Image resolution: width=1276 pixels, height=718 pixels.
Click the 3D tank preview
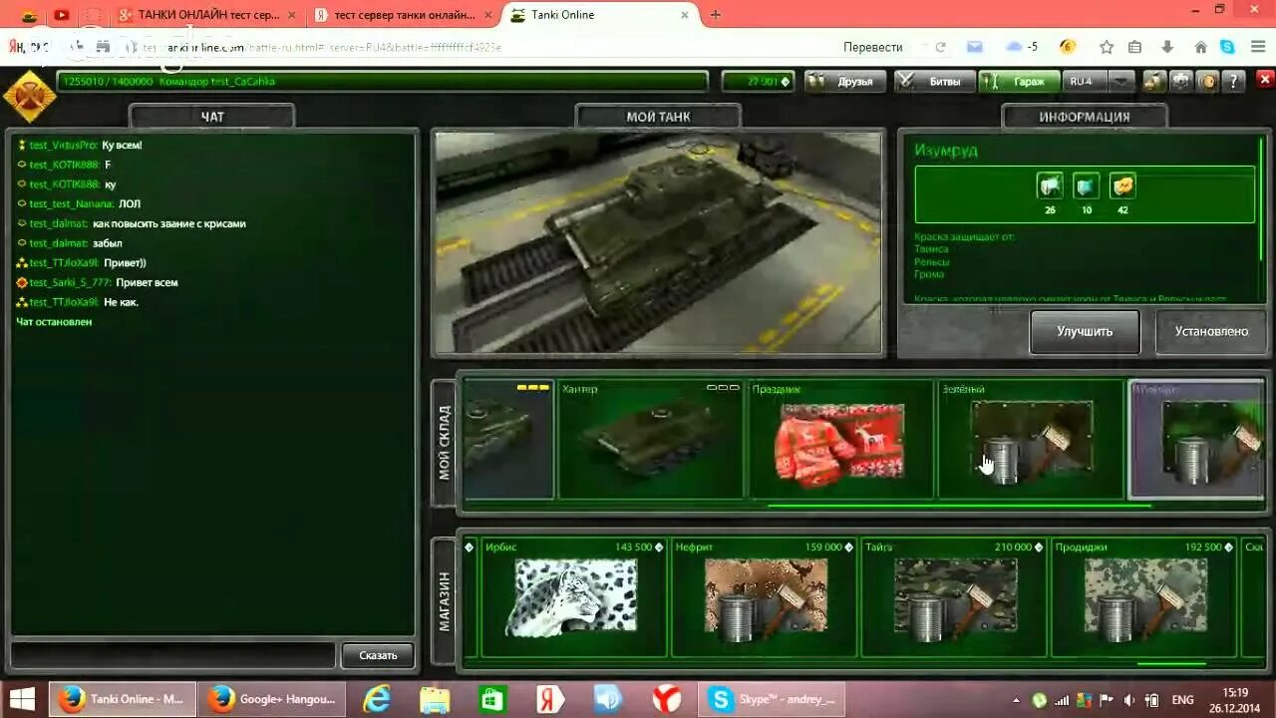point(658,243)
